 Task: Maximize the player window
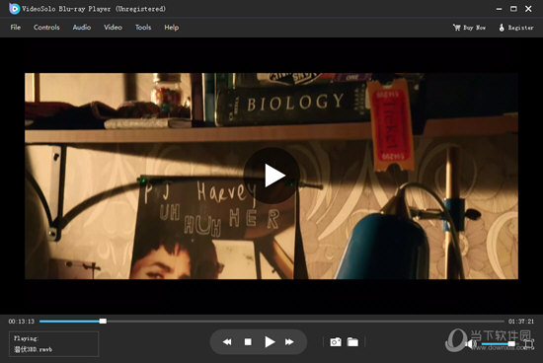[x=513, y=9]
